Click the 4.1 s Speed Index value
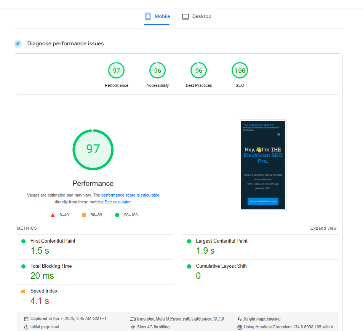Screen dimensions: 363x331 click(40, 301)
